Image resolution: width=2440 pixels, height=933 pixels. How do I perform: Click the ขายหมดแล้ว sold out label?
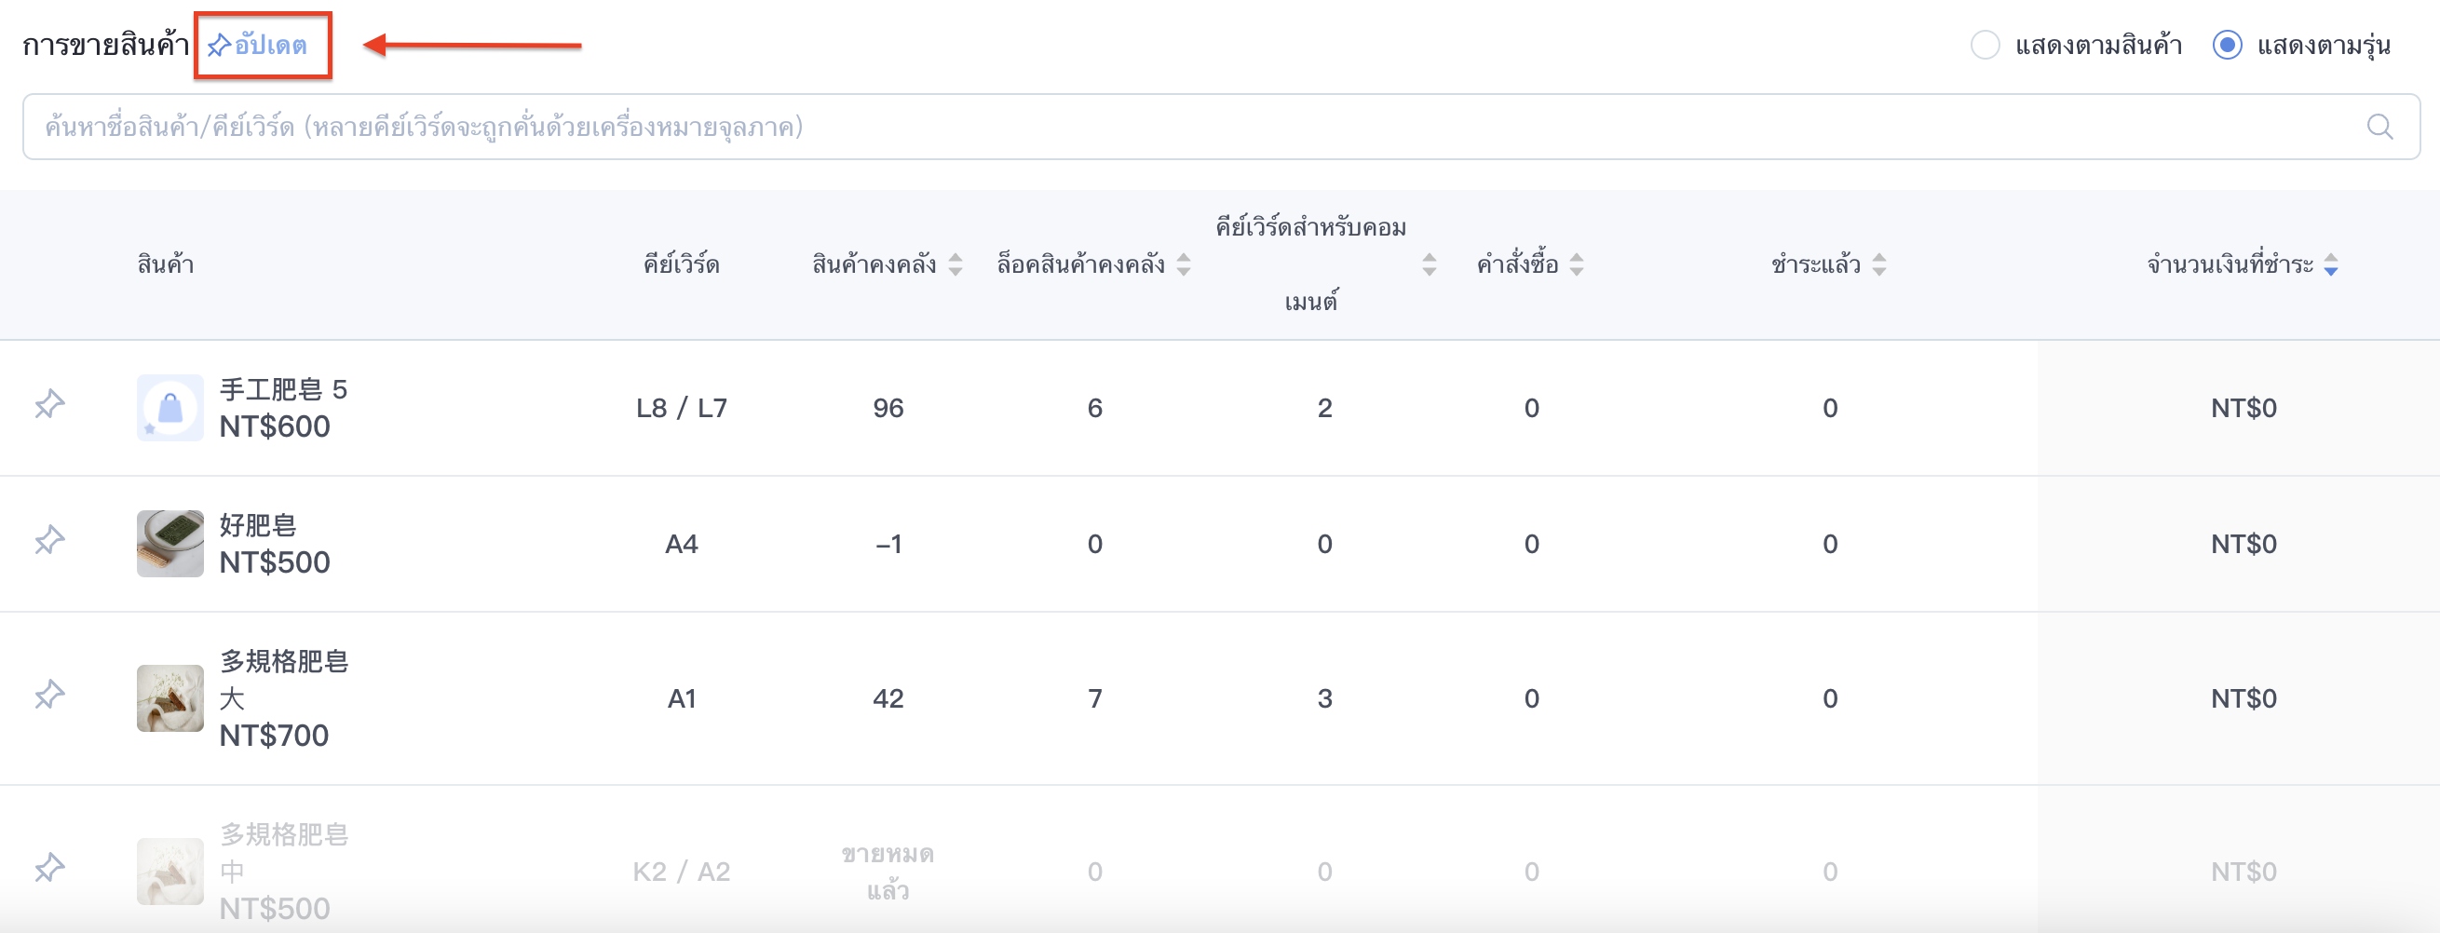[888, 872]
